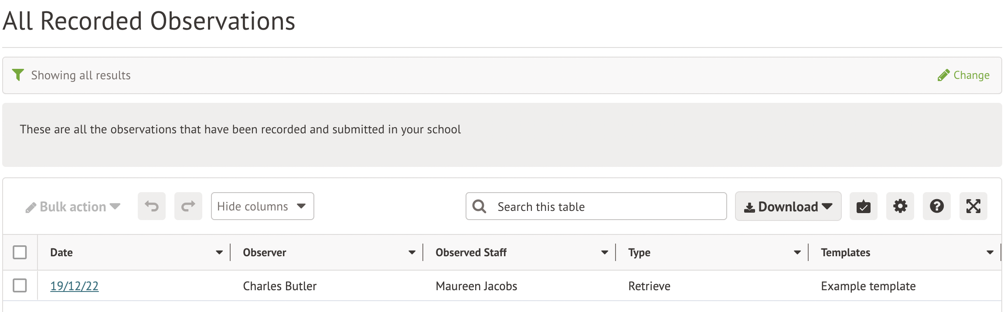1007x312 pixels.
Task: Click the Search this table field
Action: [606, 207]
